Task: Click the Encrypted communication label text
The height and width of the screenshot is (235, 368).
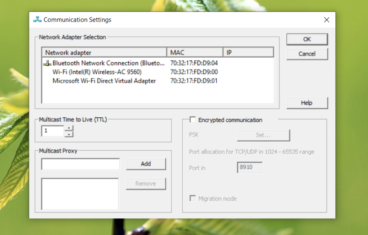Action: pos(230,120)
